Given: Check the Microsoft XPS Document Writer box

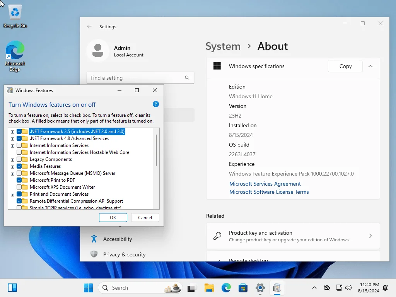Looking at the screenshot, I should (19, 187).
